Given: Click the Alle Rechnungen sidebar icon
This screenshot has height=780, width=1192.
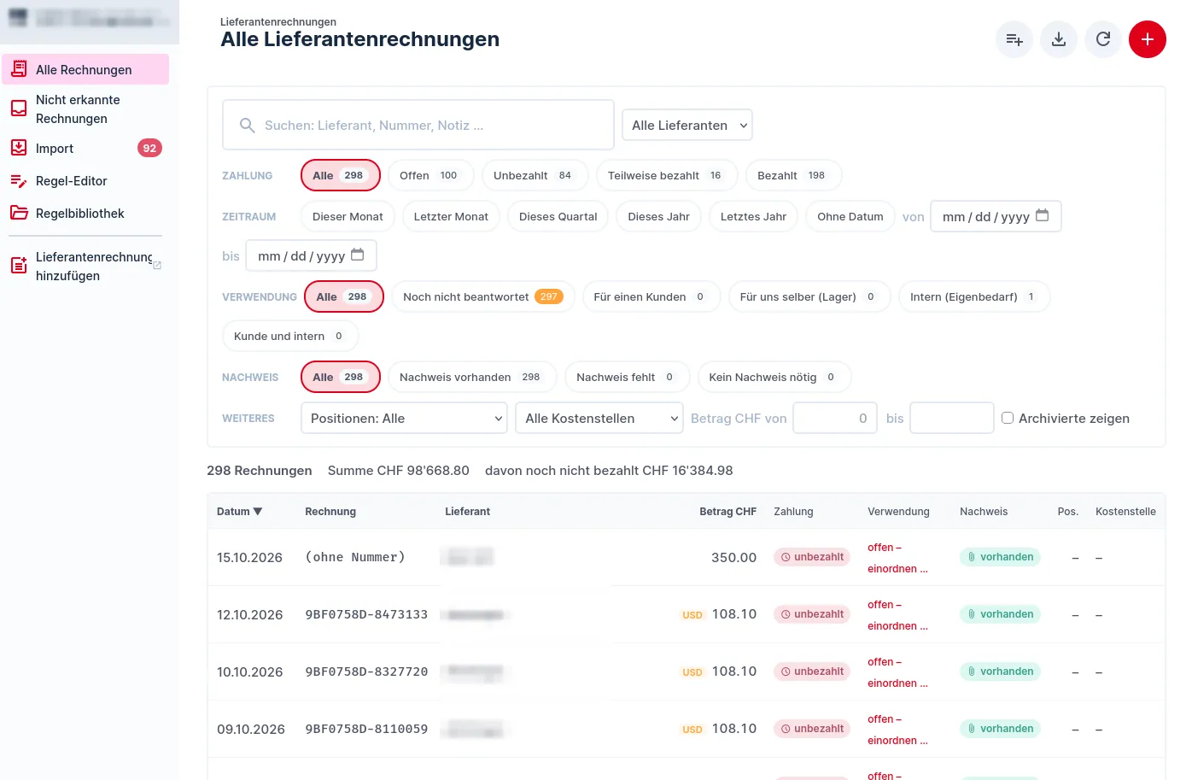Looking at the screenshot, I should pos(19,69).
